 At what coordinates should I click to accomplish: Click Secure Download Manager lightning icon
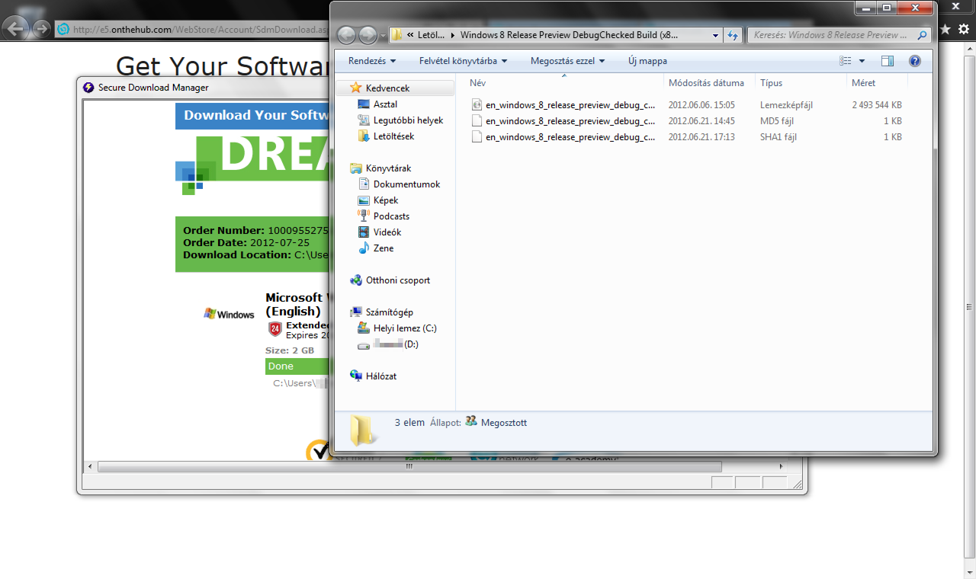pyautogui.click(x=88, y=88)
